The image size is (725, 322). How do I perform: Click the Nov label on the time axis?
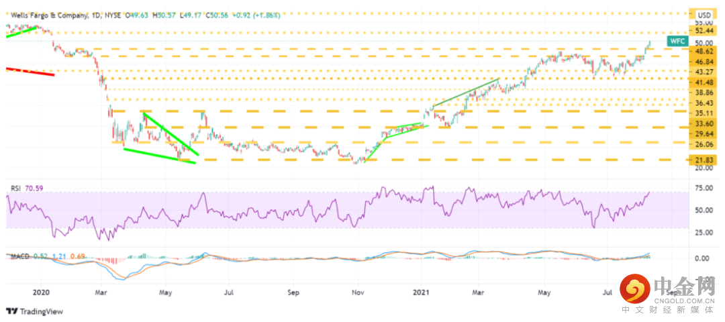[x=358, y=292]
